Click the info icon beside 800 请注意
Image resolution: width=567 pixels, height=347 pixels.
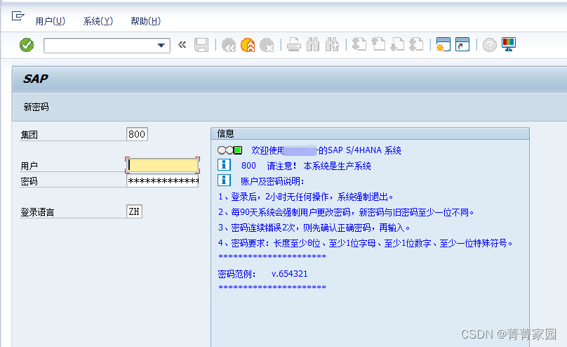point(224,165)
